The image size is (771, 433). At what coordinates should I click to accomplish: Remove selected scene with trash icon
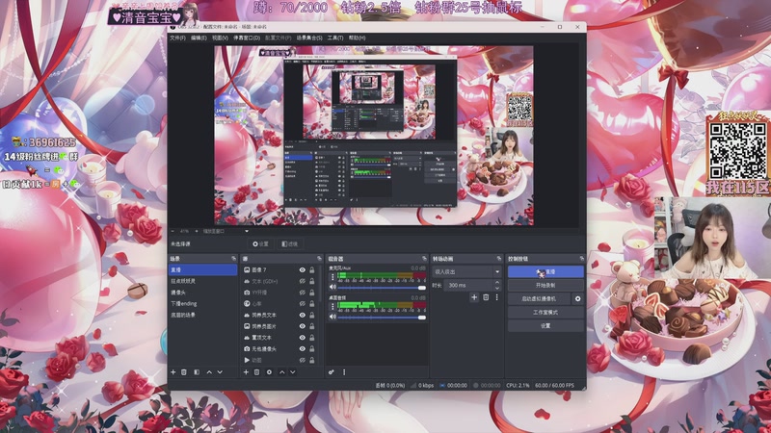[x=184, y=372]
